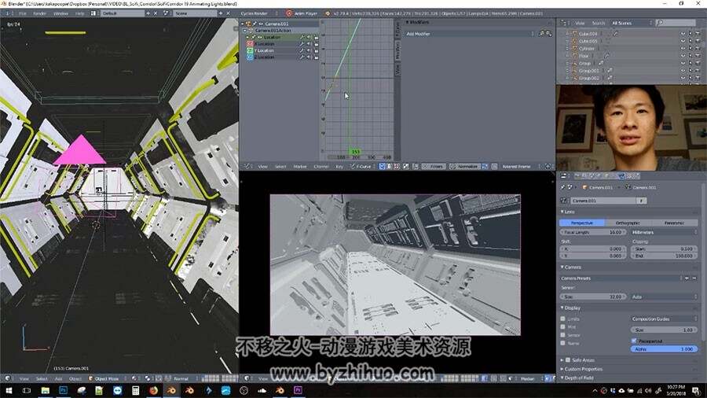Viewport: 707px width, 398px height.
Task: Click the Filters button
Action: (434, 167)
